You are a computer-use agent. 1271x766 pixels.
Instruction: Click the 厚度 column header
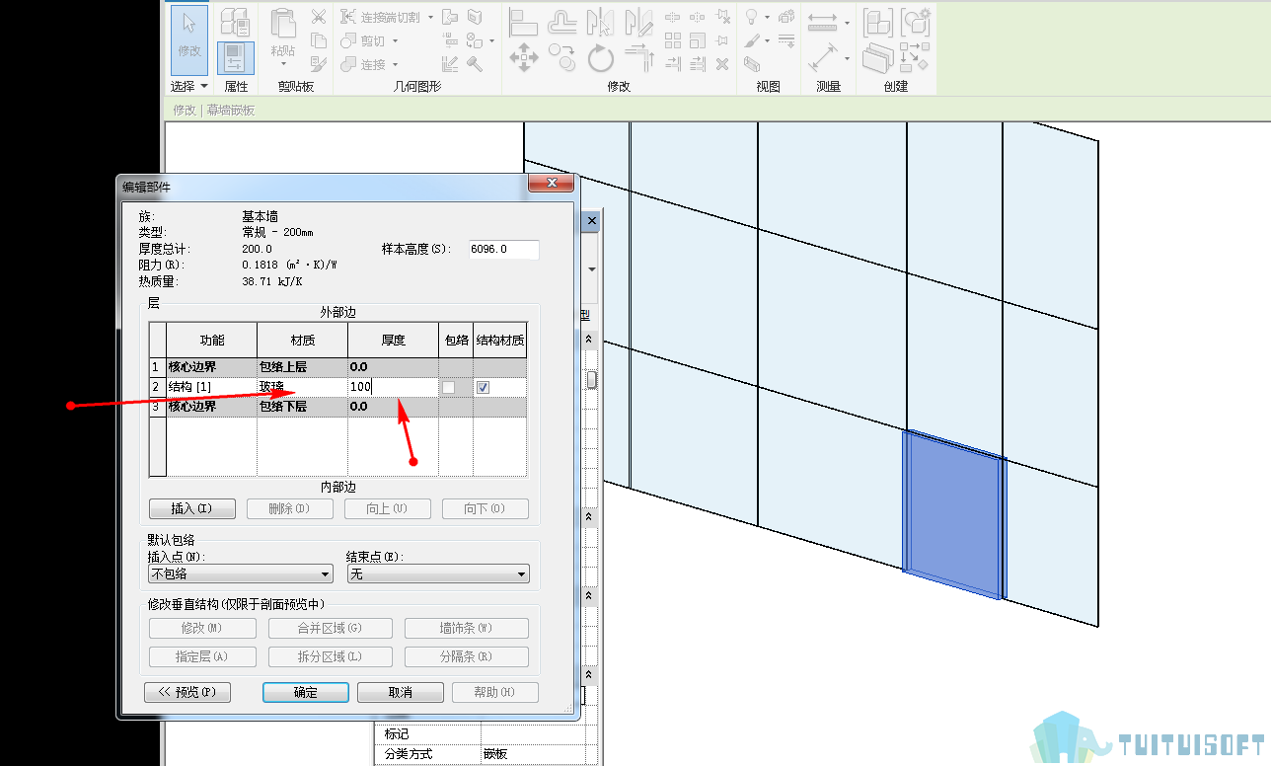pyautogui.click(x=393, y=340)
